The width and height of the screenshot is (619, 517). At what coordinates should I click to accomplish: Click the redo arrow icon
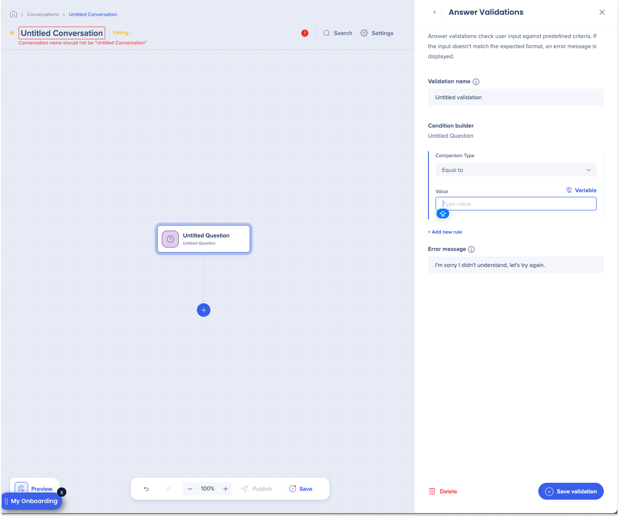click(x=168, y=489)
